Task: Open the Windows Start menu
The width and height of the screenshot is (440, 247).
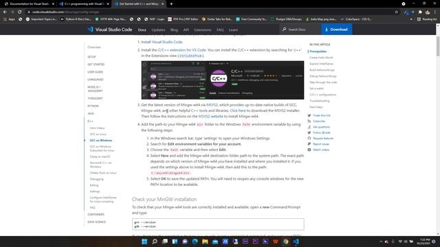Action: pos(144,242)
